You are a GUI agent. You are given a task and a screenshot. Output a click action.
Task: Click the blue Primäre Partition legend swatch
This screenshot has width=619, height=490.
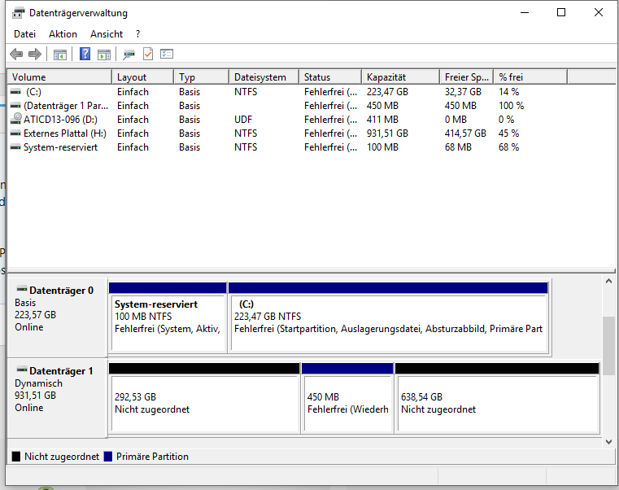click(108, 457)
